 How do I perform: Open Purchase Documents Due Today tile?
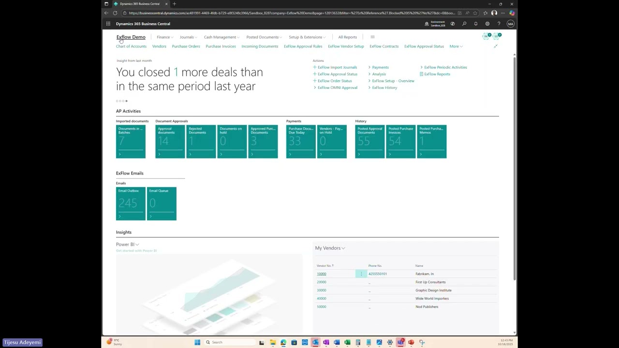301,142
